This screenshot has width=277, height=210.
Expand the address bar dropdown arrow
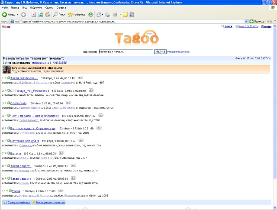pos(246,22)
